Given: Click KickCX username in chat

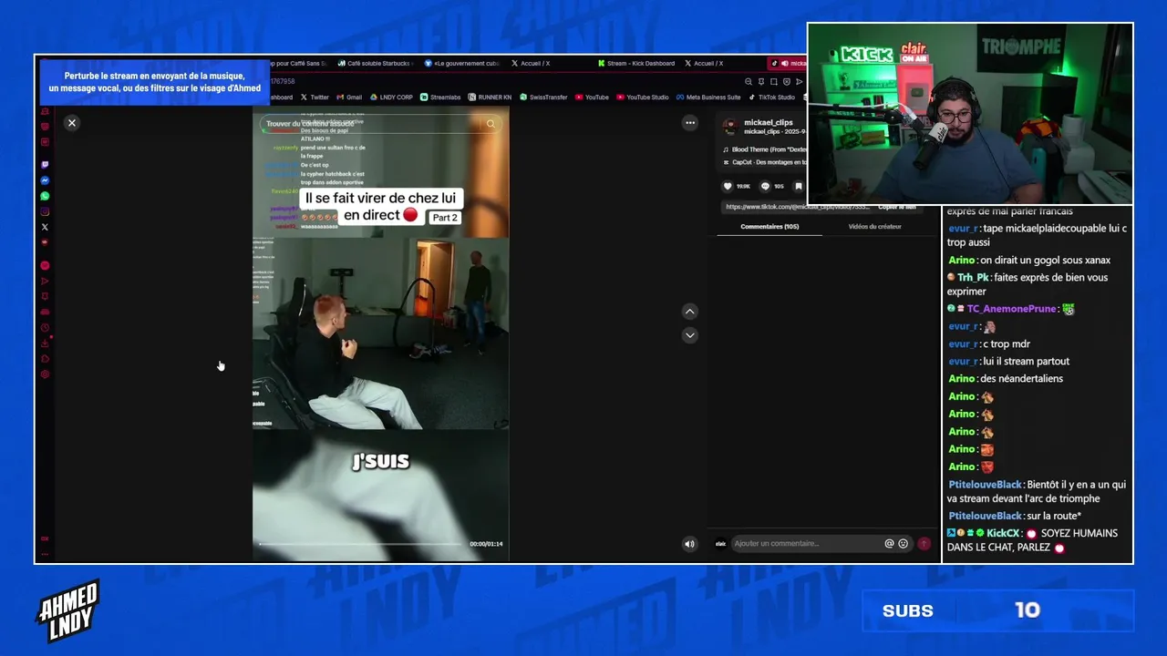Looking at the screenshot, I should click(1003, 534).
